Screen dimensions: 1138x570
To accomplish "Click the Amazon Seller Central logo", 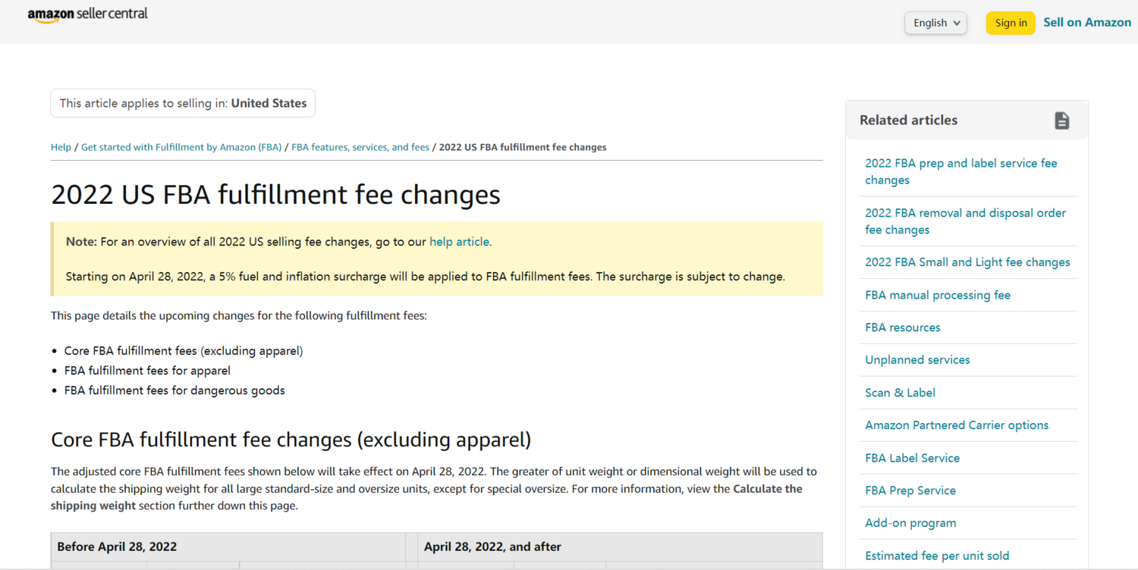I will [87, 15].
